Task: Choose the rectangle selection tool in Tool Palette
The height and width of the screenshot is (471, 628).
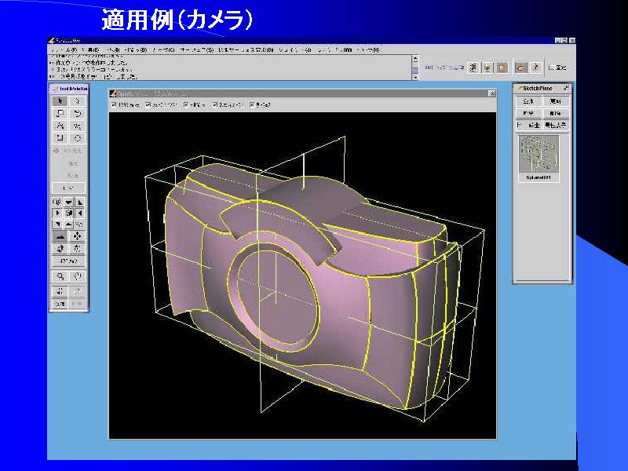Action: click(60, 113)
